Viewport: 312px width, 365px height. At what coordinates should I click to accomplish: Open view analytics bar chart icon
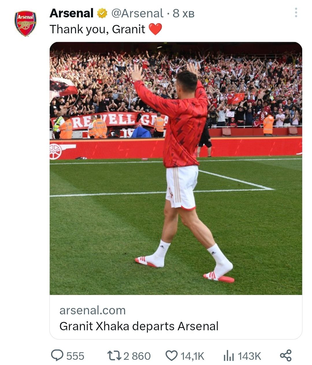[229, 355]
